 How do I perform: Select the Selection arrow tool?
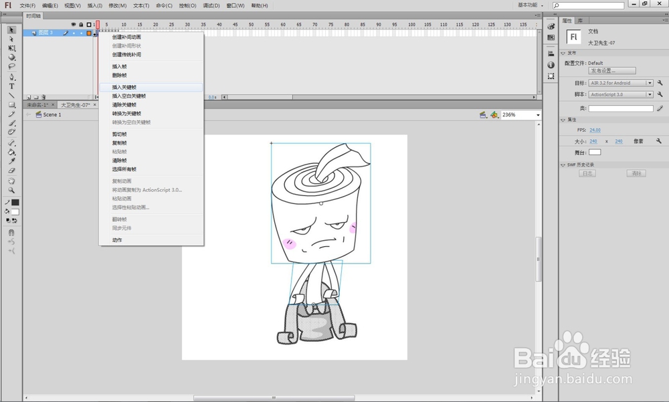click(11, 30)
